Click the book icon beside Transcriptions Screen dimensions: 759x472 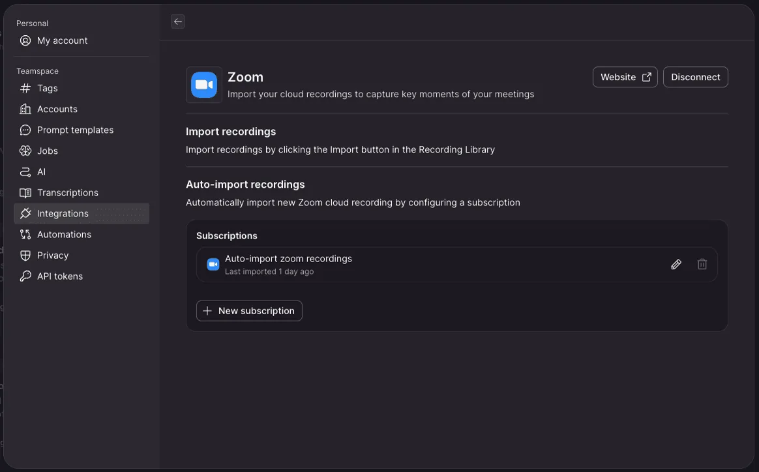25,192
